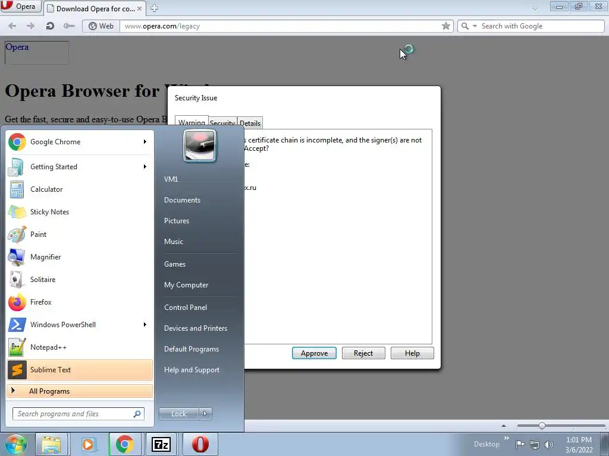Click the Help button in dialog
The height and width of the screenshot is (456, 609).
pos(412,353)
